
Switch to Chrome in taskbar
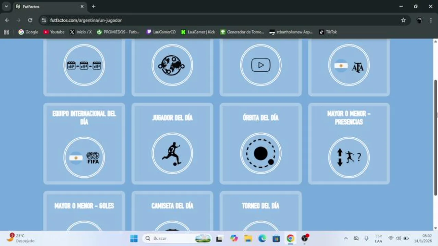pos(290,238)
